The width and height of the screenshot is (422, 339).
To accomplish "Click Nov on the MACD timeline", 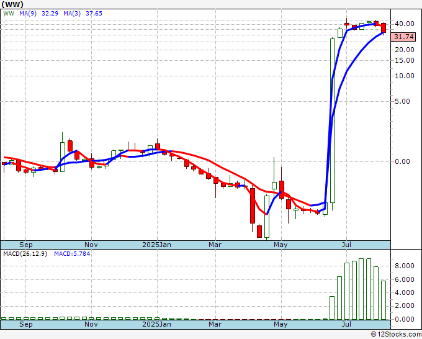I will click(x=91, y=324).
